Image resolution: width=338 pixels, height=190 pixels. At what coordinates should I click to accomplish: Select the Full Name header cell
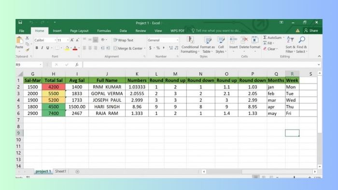coord(107,80)
